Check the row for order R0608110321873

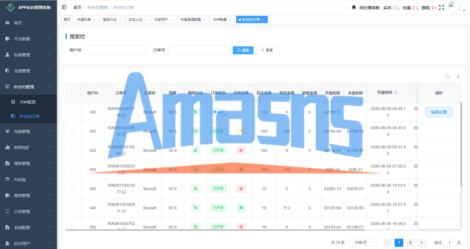[x=73, y=189]
